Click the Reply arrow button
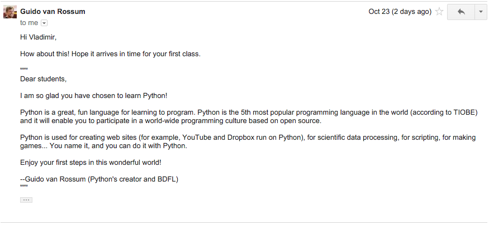489x225 pixels. [461, 12]
